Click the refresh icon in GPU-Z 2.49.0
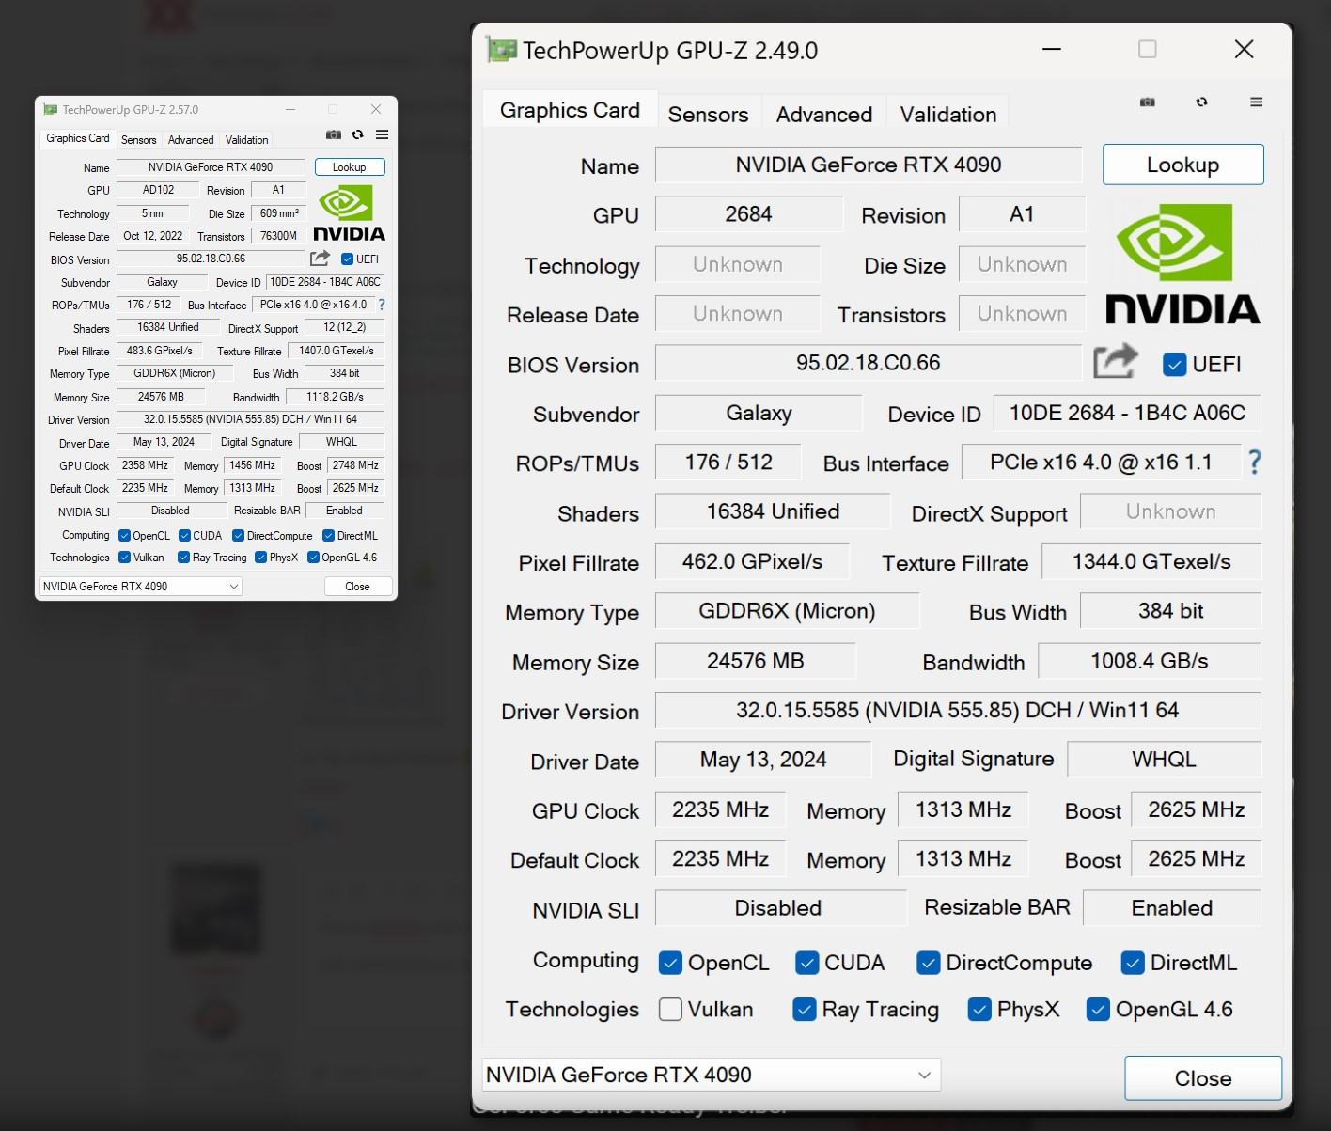 click(x=1201, y=102)
